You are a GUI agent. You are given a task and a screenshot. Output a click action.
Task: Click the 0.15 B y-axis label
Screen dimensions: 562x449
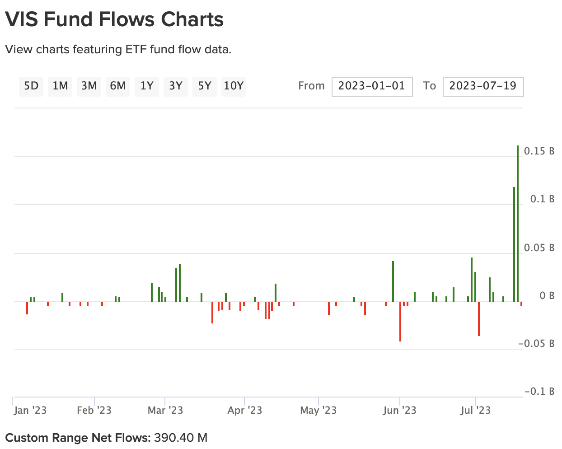coord(539,151)
